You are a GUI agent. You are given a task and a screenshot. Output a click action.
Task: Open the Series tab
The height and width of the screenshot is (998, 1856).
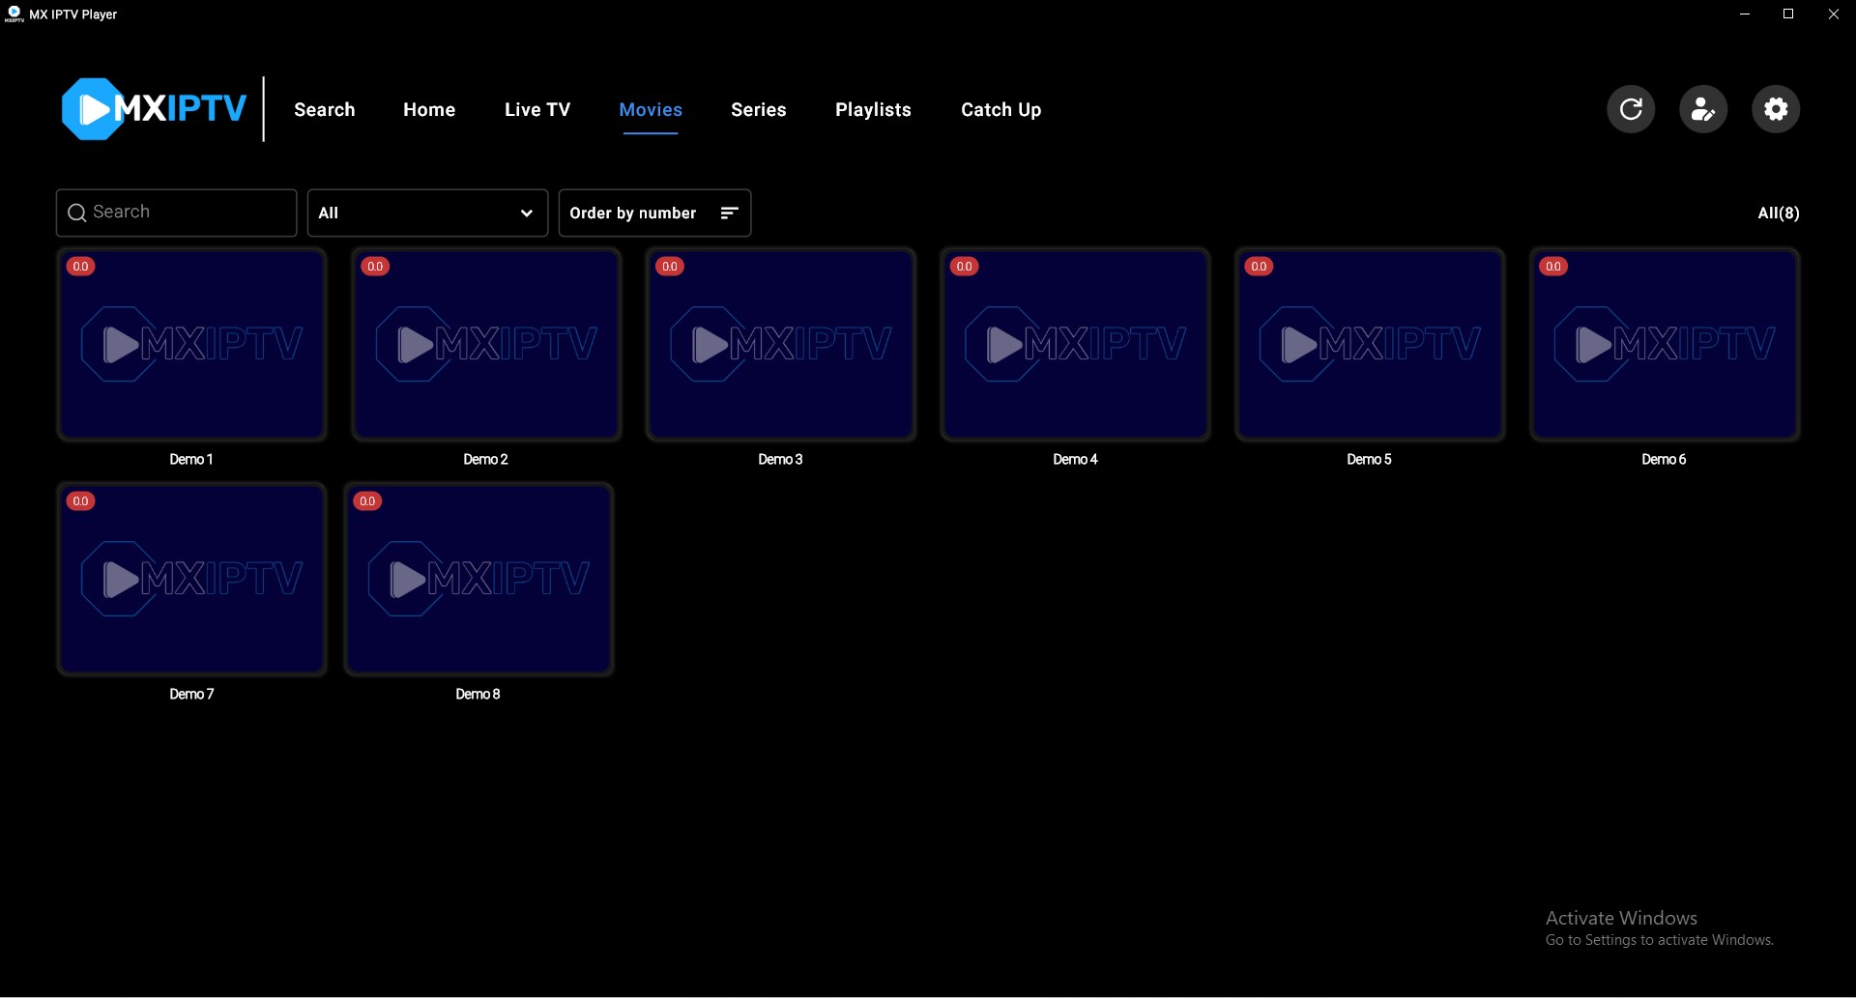[x=759, y=110]
